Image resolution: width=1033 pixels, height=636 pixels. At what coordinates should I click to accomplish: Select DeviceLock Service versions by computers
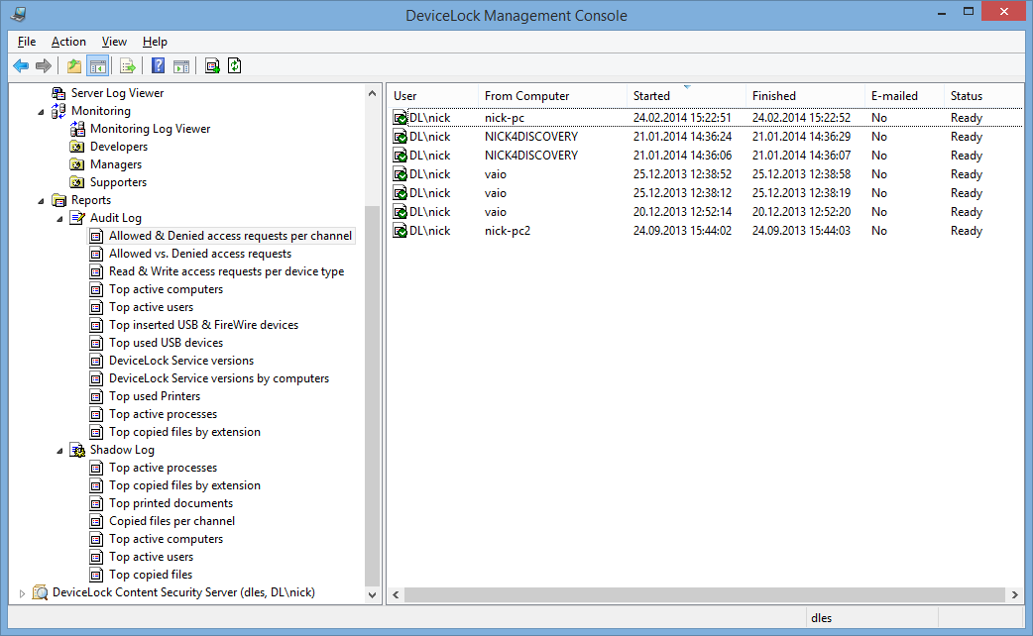[219, 377]
